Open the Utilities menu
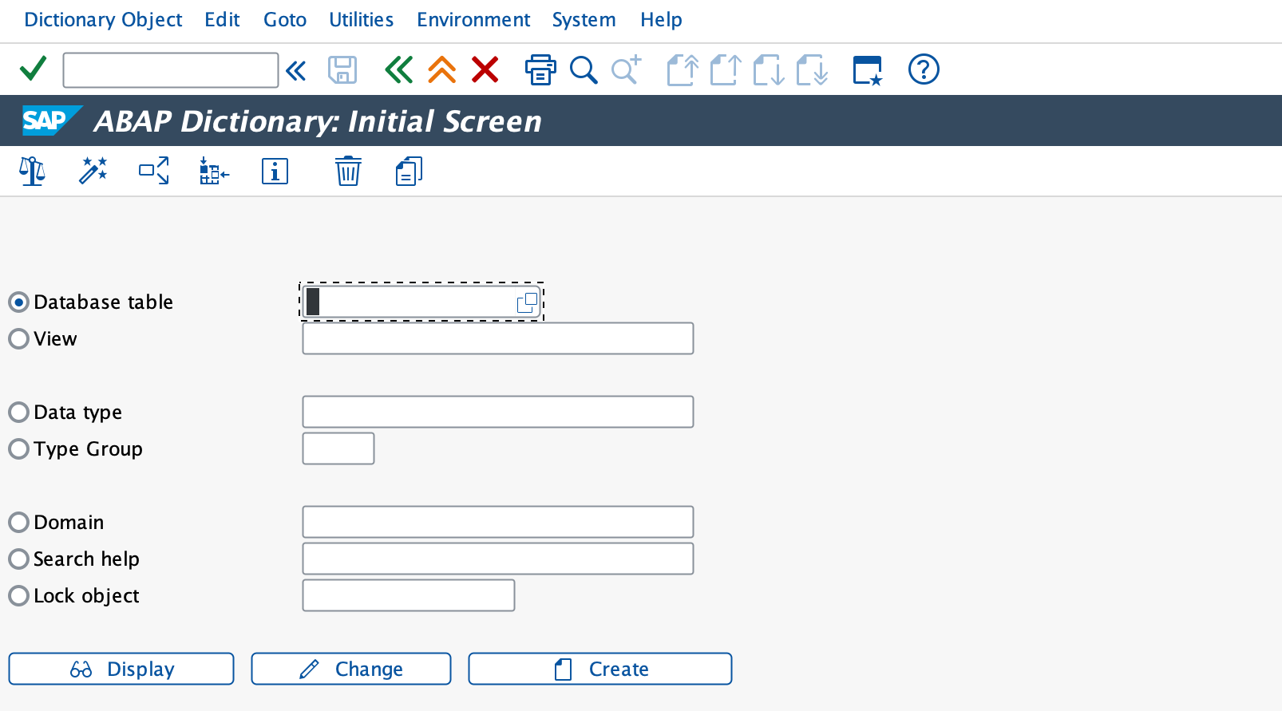 point(361,20)
